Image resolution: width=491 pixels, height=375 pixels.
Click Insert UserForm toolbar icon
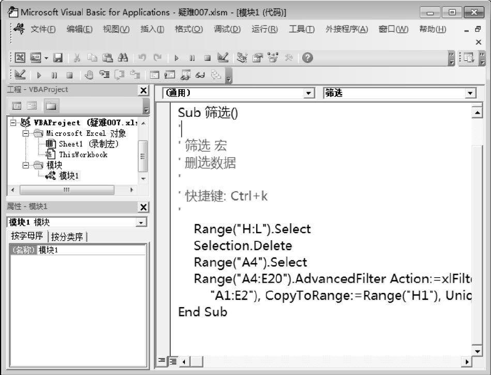pyautogui.click(x=36, y=58)
